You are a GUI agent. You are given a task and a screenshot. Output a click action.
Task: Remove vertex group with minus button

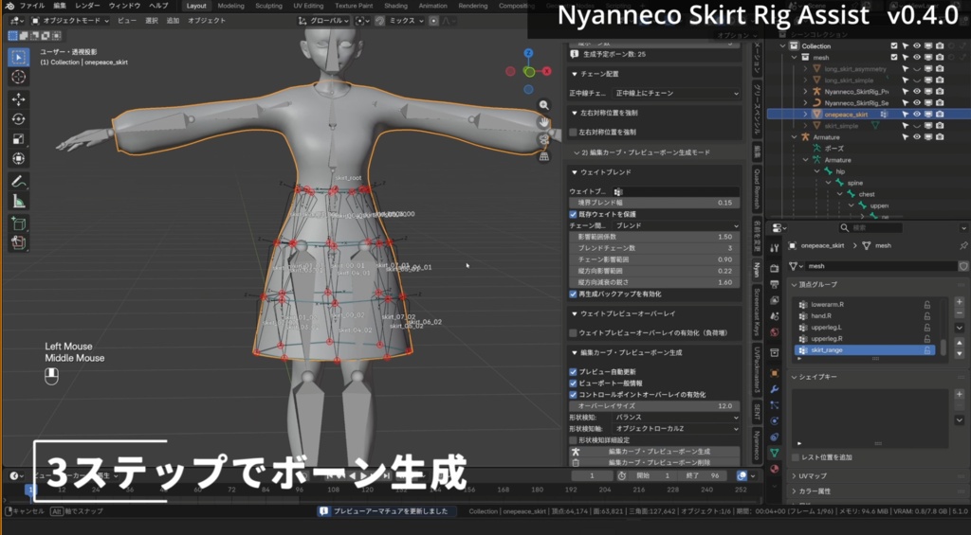[960, 313]
